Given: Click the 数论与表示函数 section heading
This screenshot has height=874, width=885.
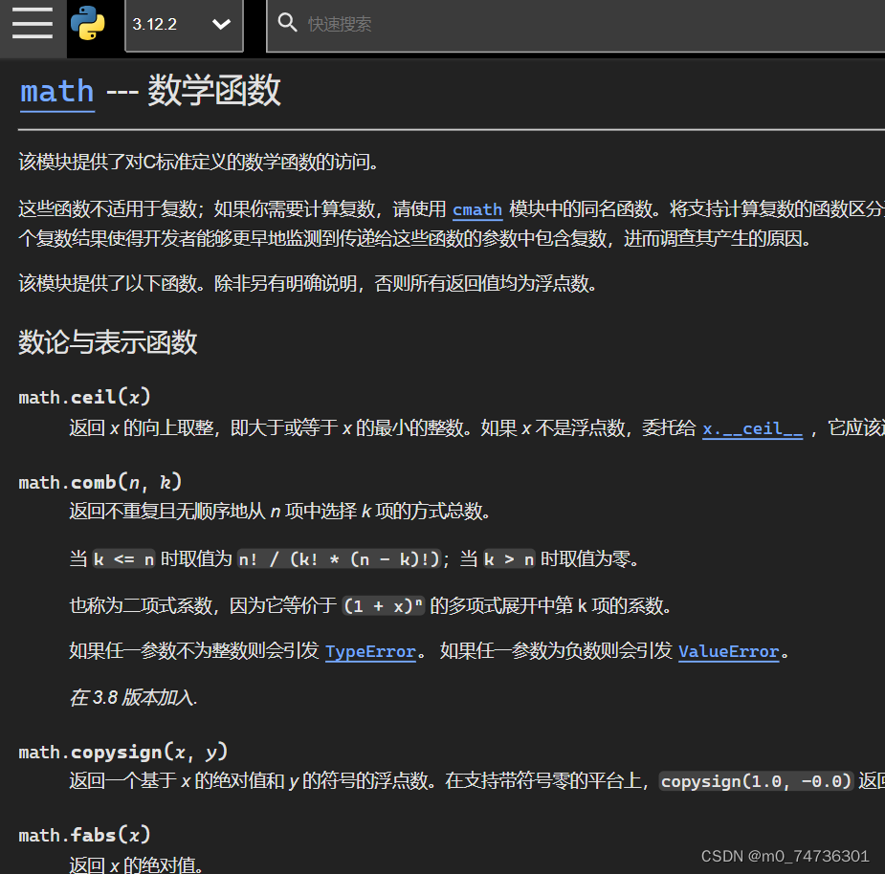Looking at the screenshot, I should point(107,342).
